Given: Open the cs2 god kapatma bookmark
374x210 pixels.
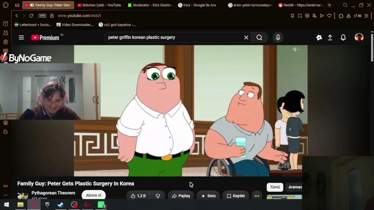Looking at the screenshot, I should pyautogui.click(x=117, y=25).
